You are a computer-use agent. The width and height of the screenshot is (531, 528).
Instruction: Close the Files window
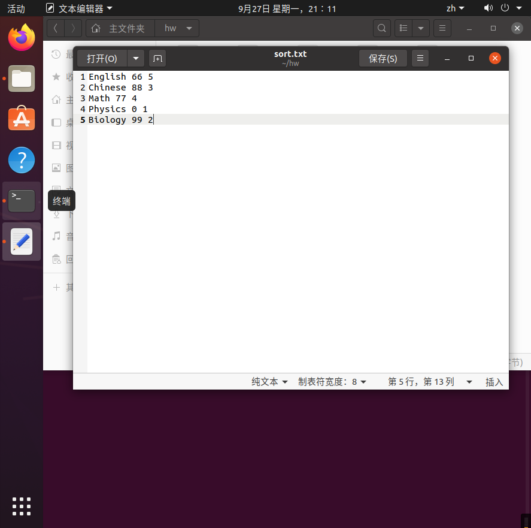coord(517,28)
